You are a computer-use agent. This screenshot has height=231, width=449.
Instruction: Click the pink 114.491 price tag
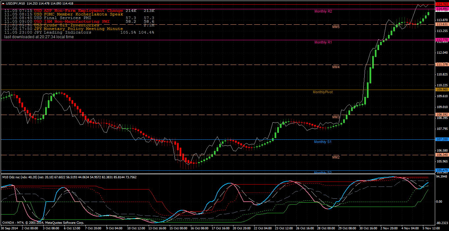(x=442, y=9)
